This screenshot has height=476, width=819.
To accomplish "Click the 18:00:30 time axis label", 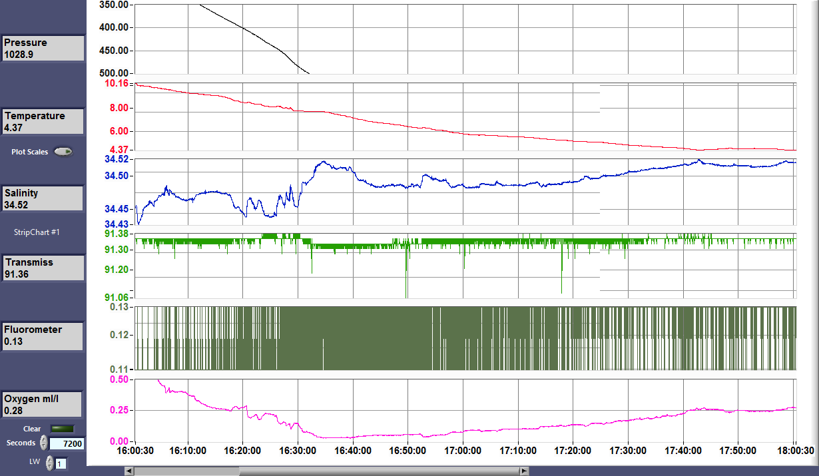I will coord(794,451).
